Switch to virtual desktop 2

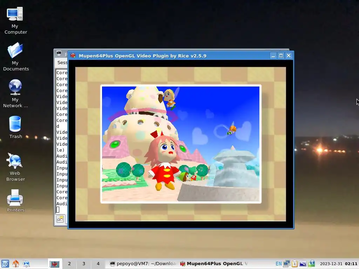coord(69,264)
